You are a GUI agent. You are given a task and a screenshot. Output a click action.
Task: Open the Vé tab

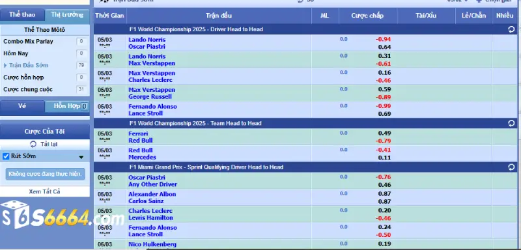tap(22, 106)
